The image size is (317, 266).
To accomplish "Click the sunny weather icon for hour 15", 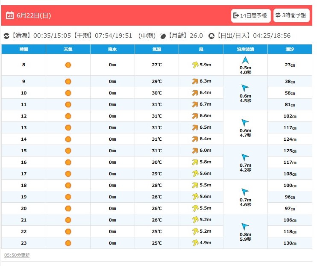I will pos(68,151).
